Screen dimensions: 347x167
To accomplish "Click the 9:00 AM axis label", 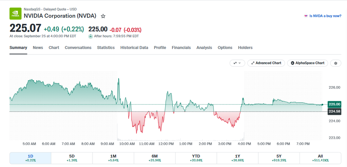I will (107, 144).
